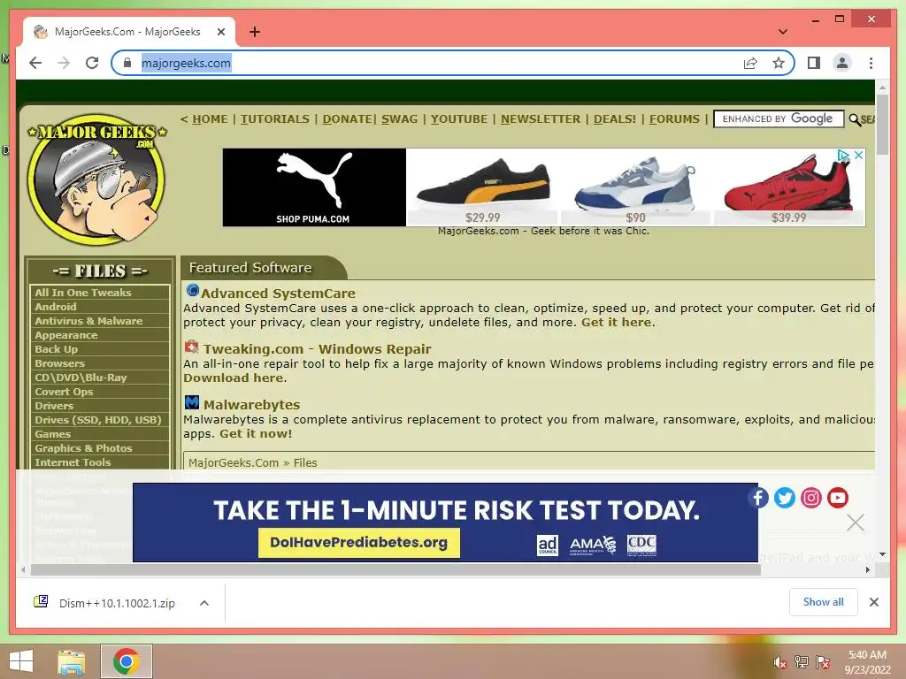This screenshot has width=906, height=679.
Task: Reload the MajorGeeks page
Action: pyautogui.click(x=92, y=63)
